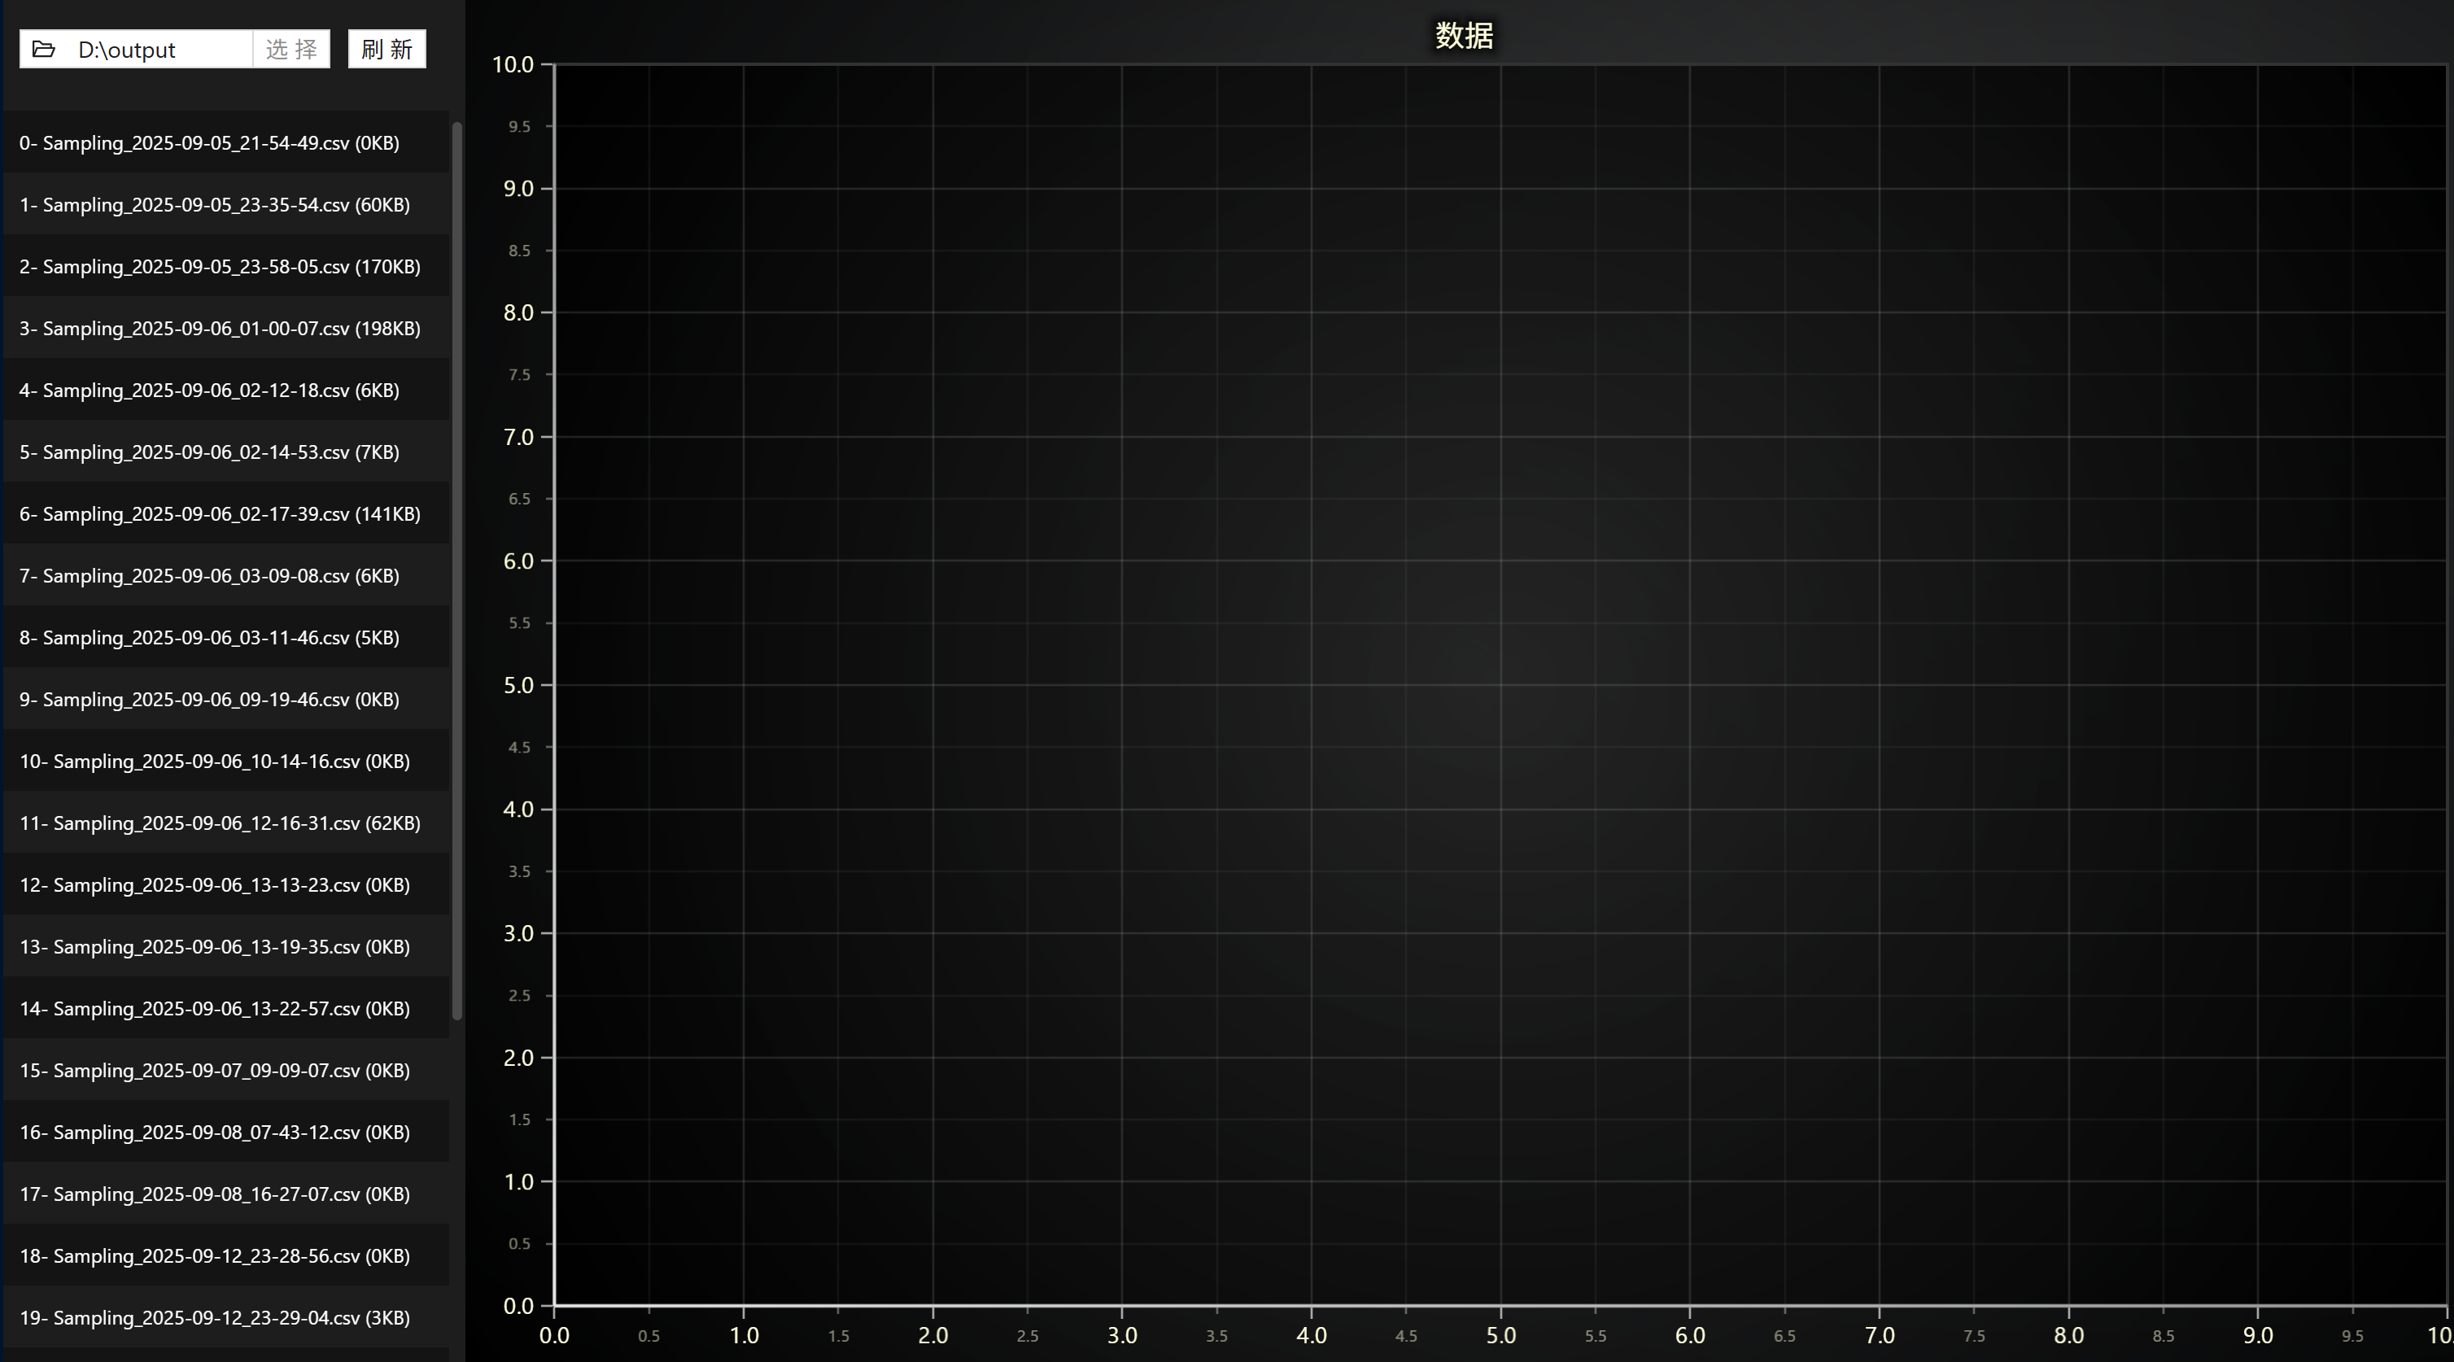2454x1362 pixels.
Task: Pick file 11 Sampling_2025-09-06_12-16-31.csv (62KB)
Action: [220, 824]
